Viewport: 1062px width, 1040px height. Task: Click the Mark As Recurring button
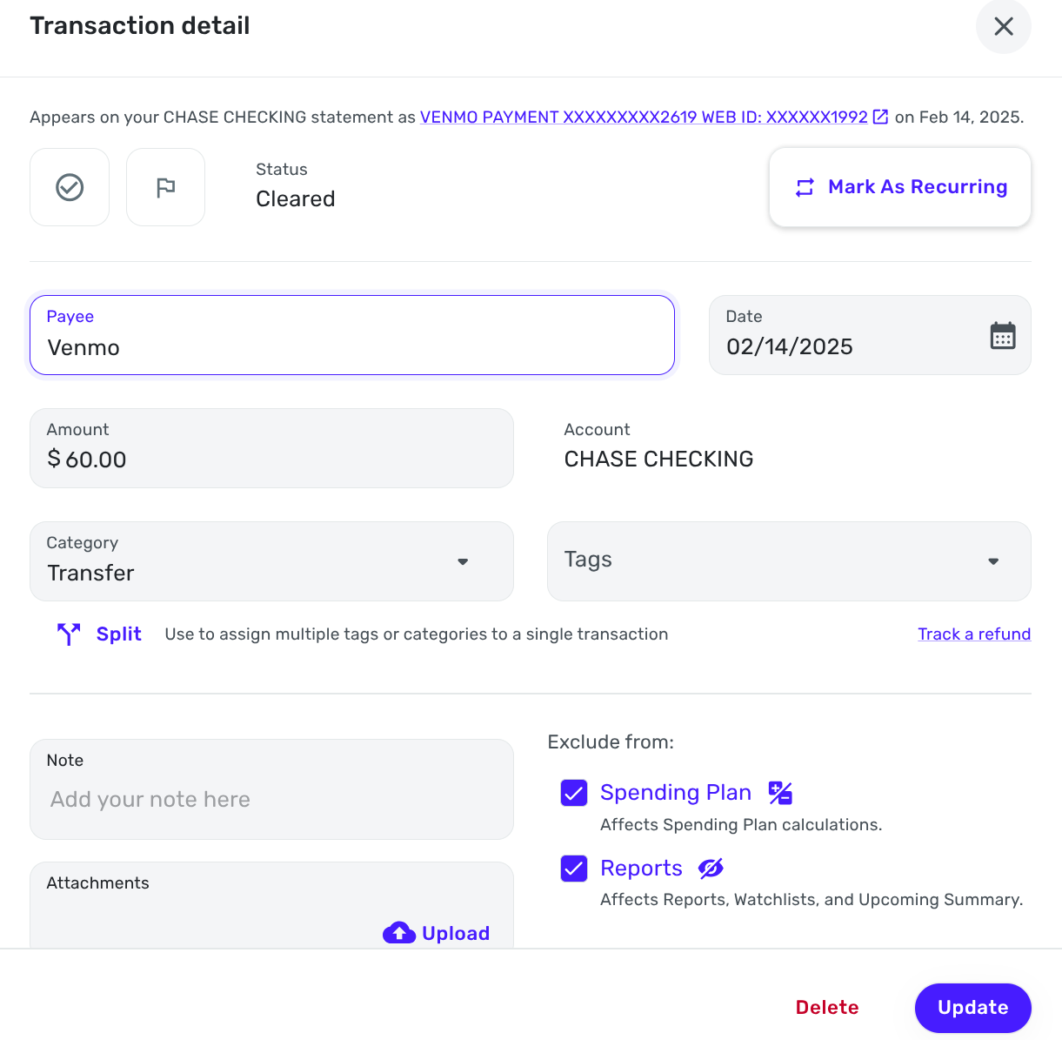coord(900,187)
